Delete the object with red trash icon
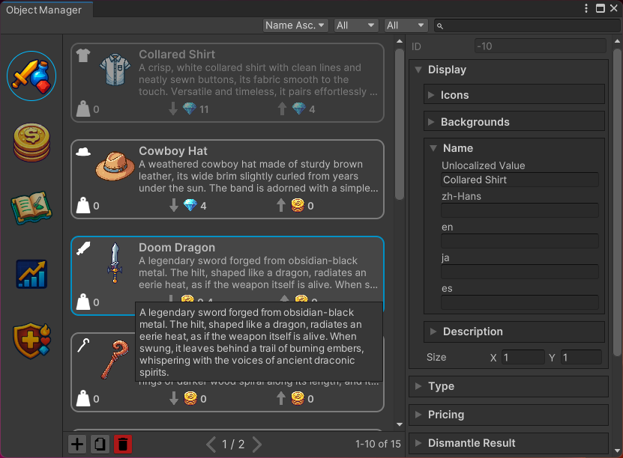623x458 pixels. [122, 444]
